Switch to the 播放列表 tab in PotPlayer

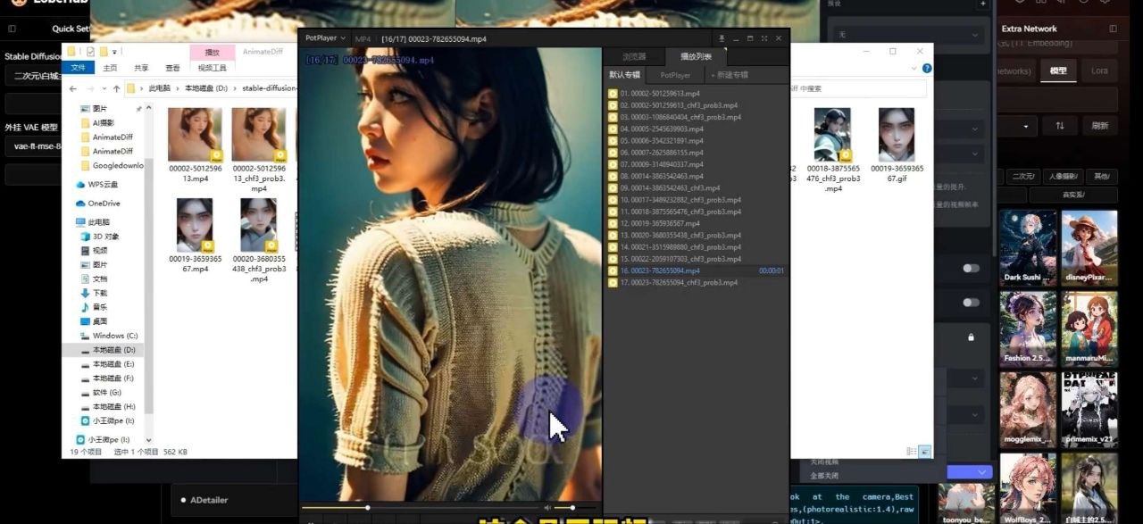695,56
